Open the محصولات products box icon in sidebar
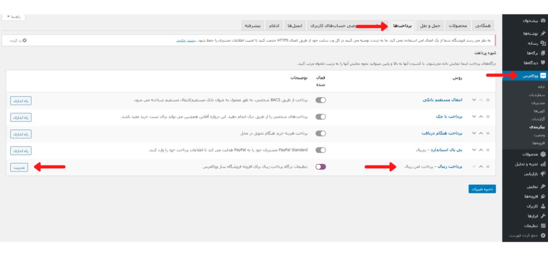 click(x=543, y=154)
